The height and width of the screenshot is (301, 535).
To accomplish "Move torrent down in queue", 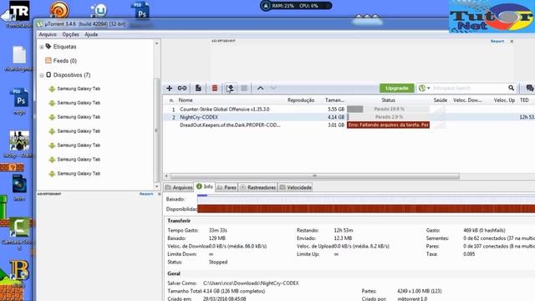I will 273,88.
